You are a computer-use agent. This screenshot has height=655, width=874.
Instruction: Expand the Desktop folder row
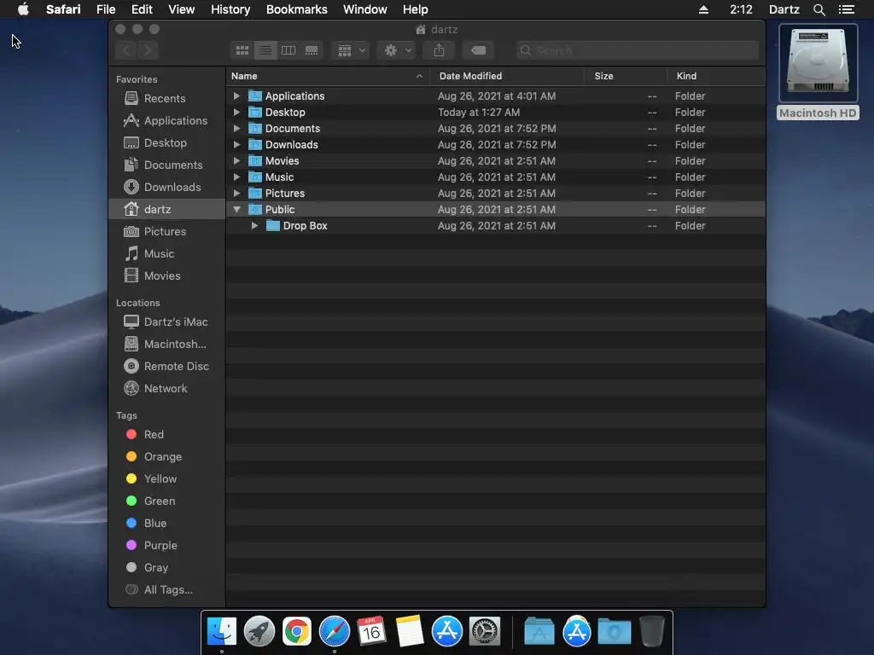(237, 112)
